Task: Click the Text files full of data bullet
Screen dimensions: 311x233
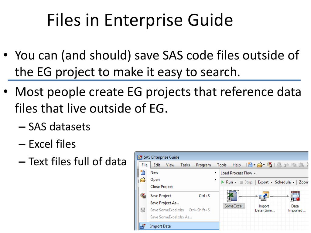Action: tap(77, 161)
